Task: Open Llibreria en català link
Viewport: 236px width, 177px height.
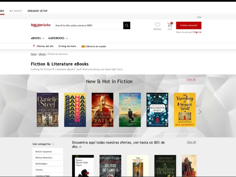Action: click(x=95, y=46)
